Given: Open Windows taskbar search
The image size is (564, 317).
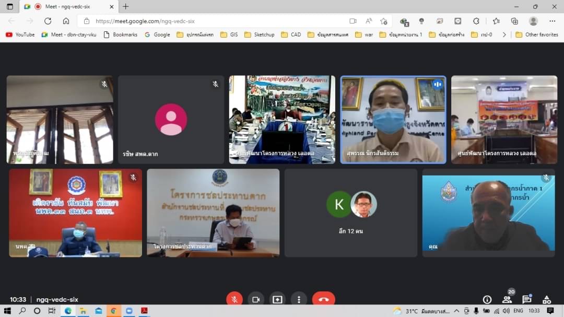Looking at the screenshot, I should point(22,311).
